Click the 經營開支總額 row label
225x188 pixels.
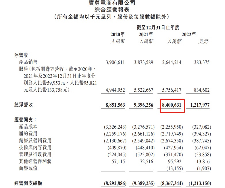pyautogui.click(x=28, y=183)
